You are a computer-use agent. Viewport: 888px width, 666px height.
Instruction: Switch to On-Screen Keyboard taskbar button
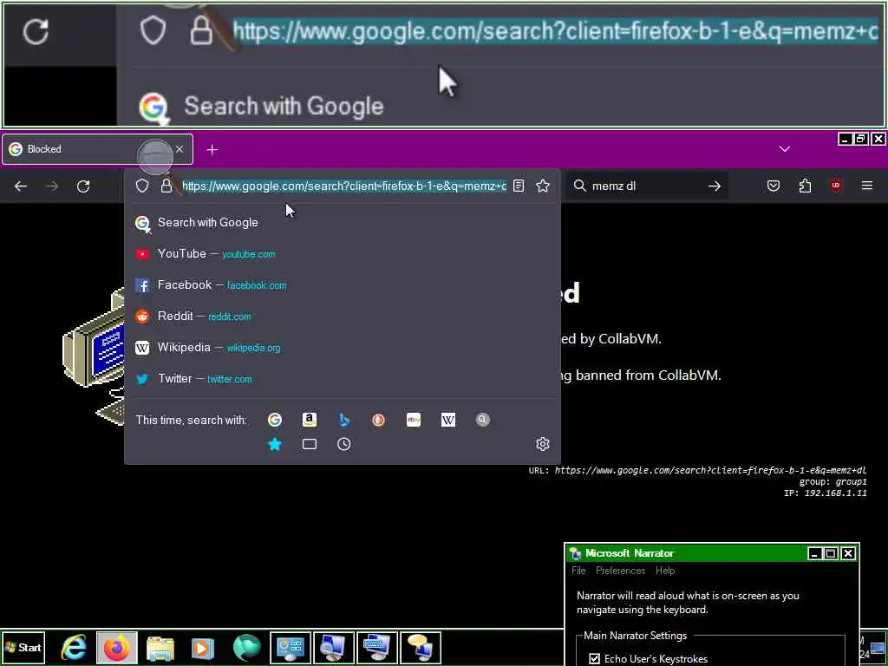point(377,647)
